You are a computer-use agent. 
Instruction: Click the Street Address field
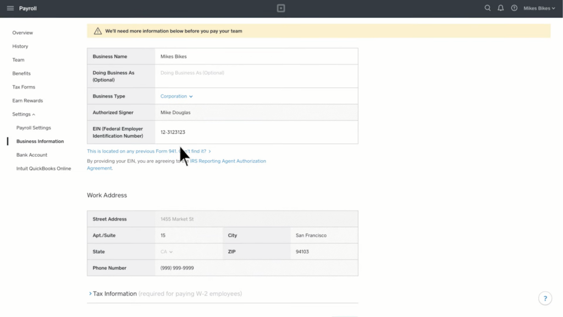(256, 219)
